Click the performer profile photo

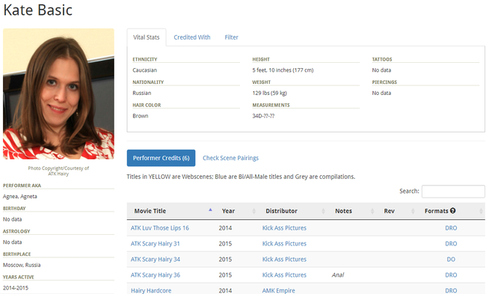58,94
